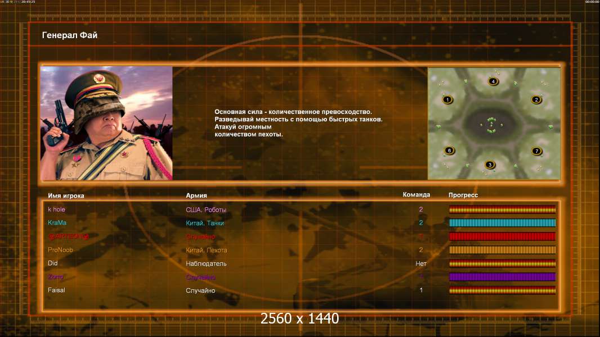Image resolution: width=600 pixels, height=337 pixels.
Task: Click start position marker 6 on the minimap
Action: [449, 151]
